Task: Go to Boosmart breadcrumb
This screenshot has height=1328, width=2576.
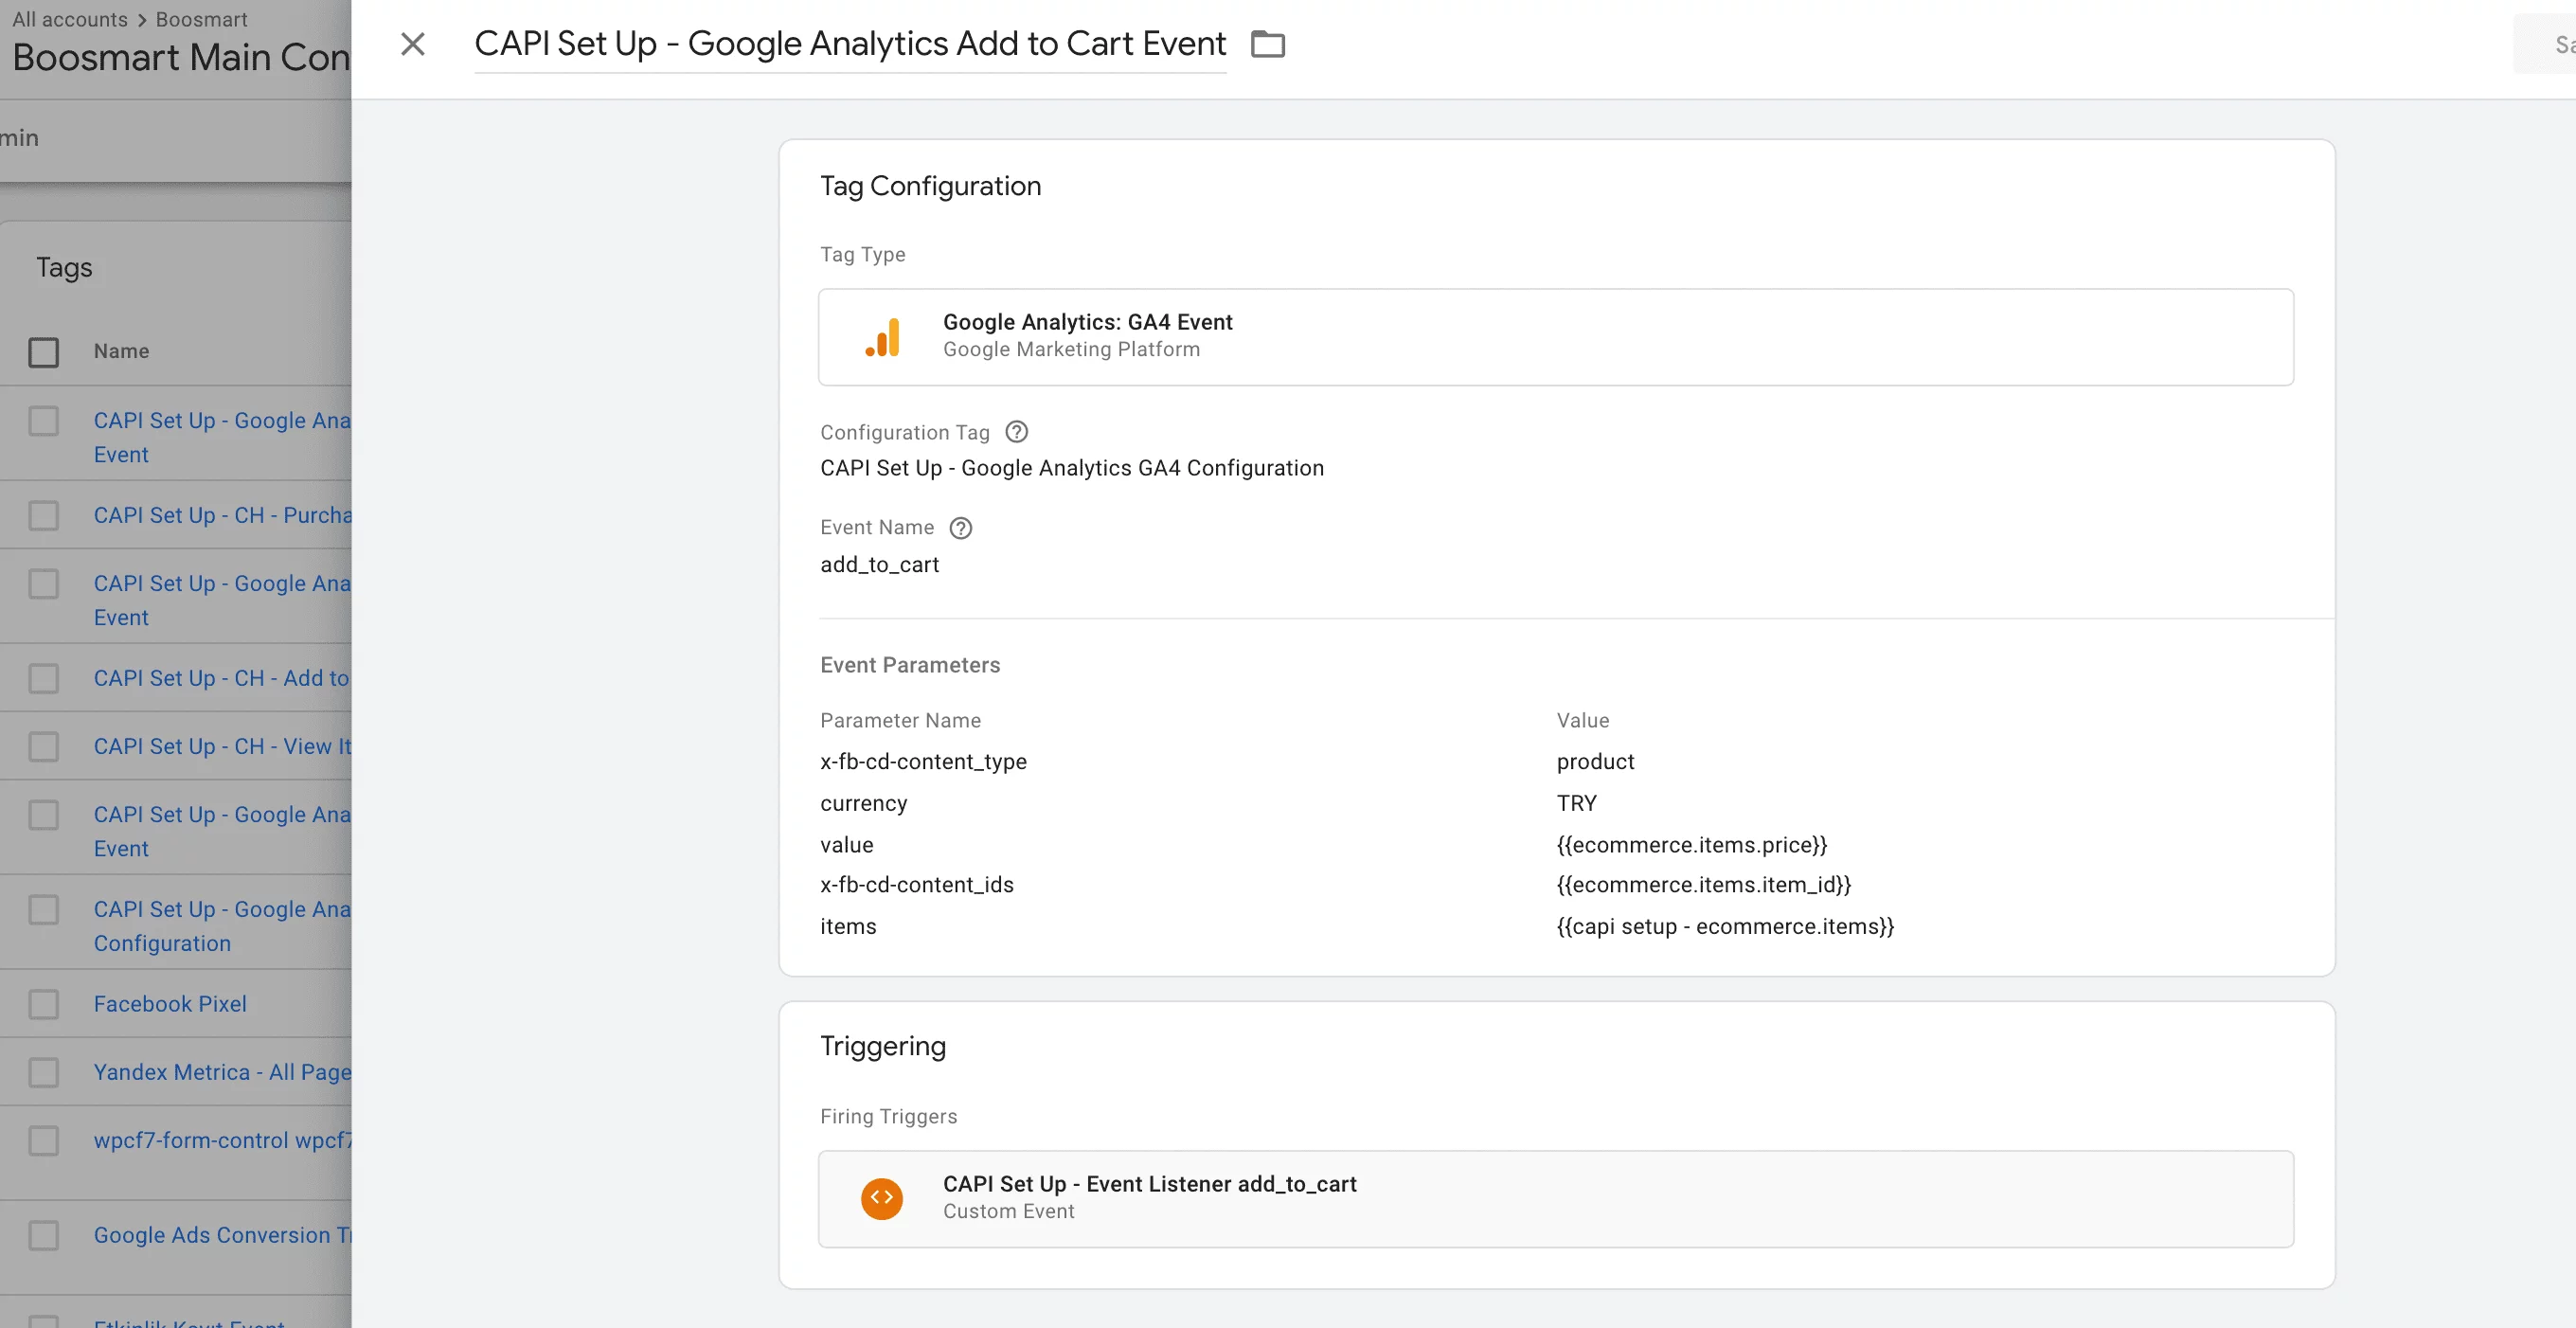Action: tap(201, 19)
